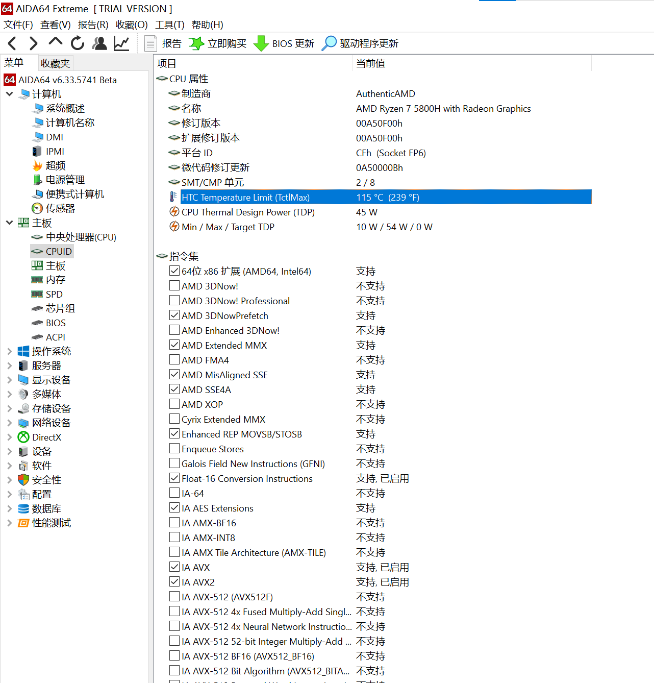Collapse the 主板 tree node chevron
The width and height of the screenshot is (654, 683).
click(x=9, y=223)
